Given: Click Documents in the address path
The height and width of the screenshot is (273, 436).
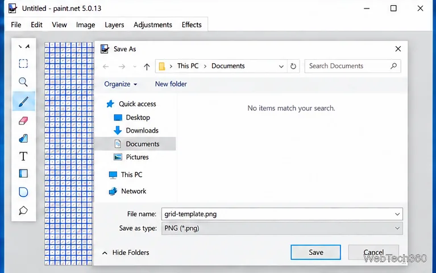Looking at the screenshot, I should coord(228,66).
